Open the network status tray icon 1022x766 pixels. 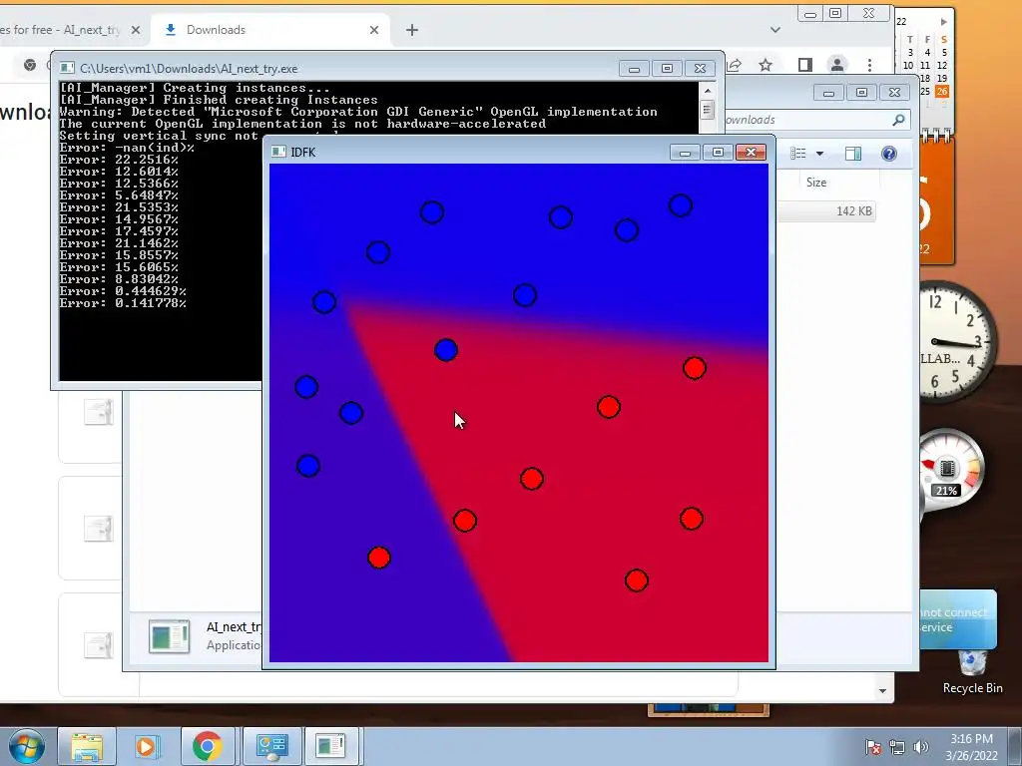coord(897,747)
